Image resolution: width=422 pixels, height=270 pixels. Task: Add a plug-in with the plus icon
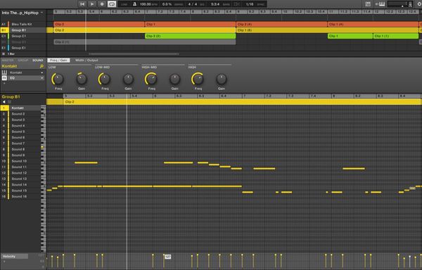pos(4,84)
